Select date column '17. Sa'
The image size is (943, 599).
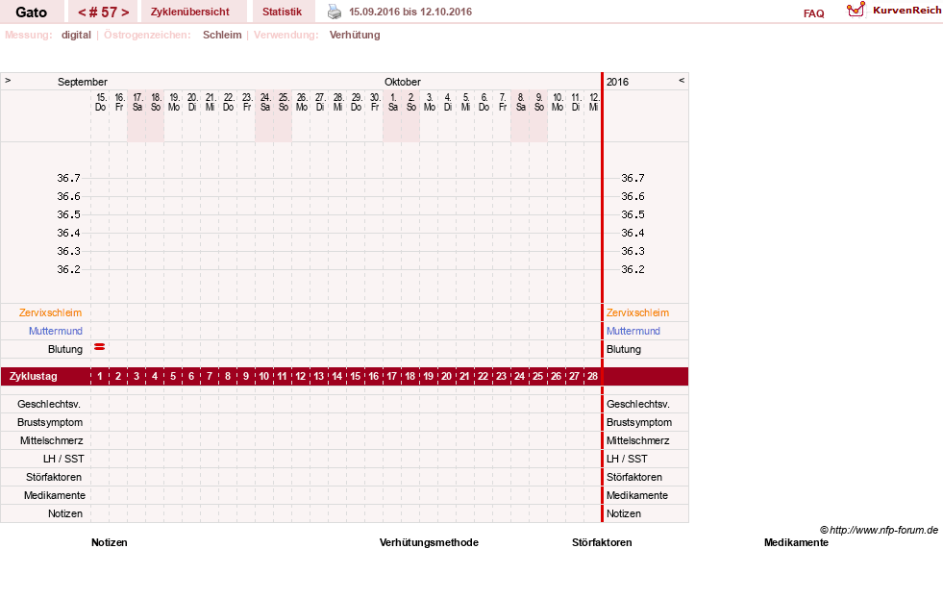pos(137,102)
